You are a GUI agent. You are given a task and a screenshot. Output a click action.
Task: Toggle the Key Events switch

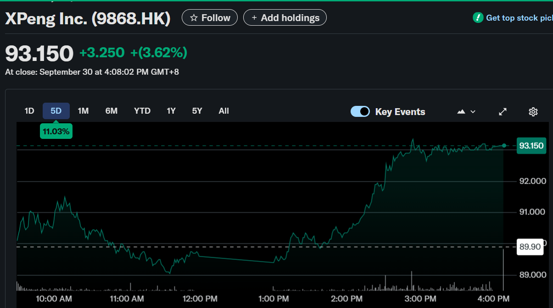click(x=360, y=111)
